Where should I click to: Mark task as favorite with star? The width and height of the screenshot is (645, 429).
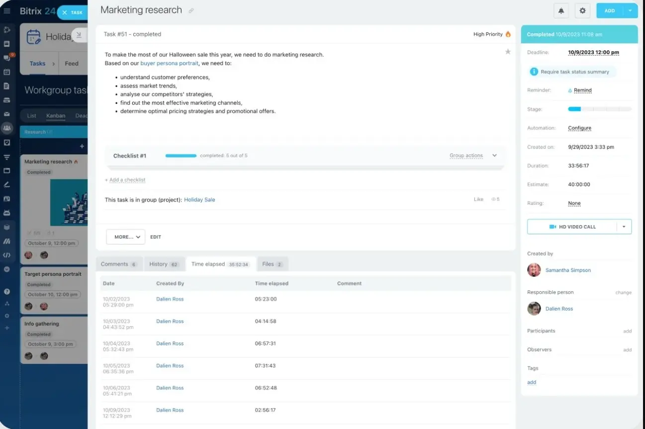(x=508, y=52)
